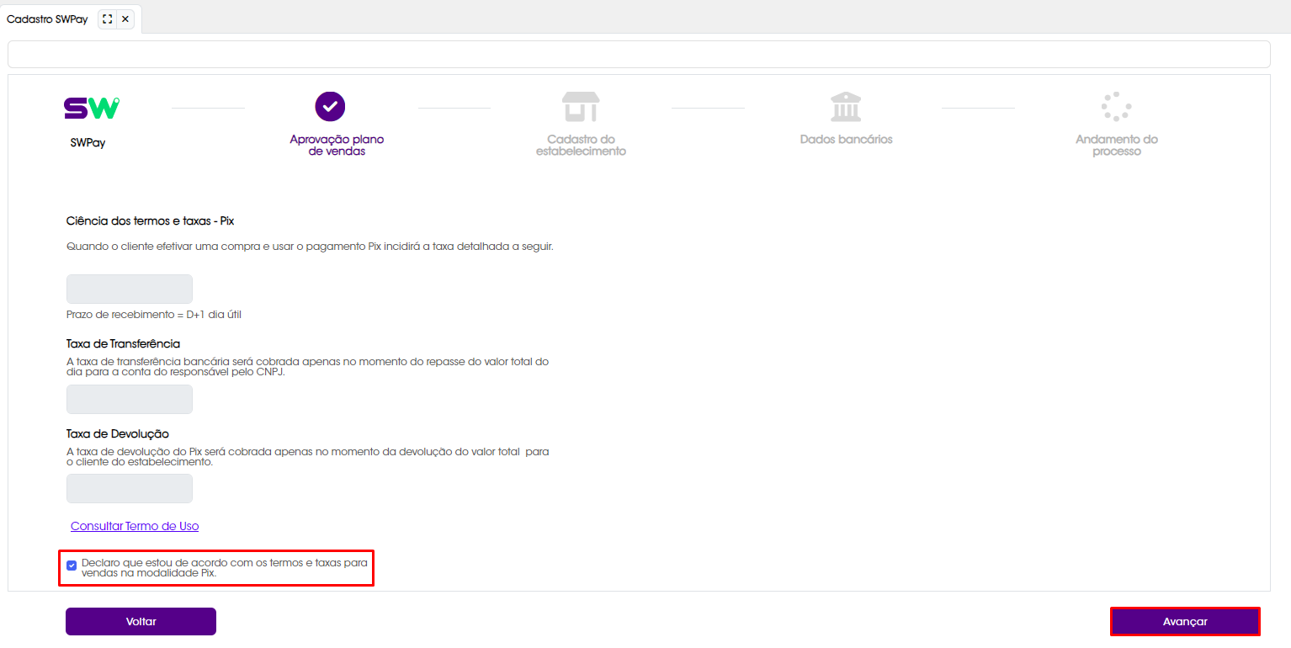Click the Quando o cliente efetivar uma compra sentence
1291x648 pixels.
310,247
